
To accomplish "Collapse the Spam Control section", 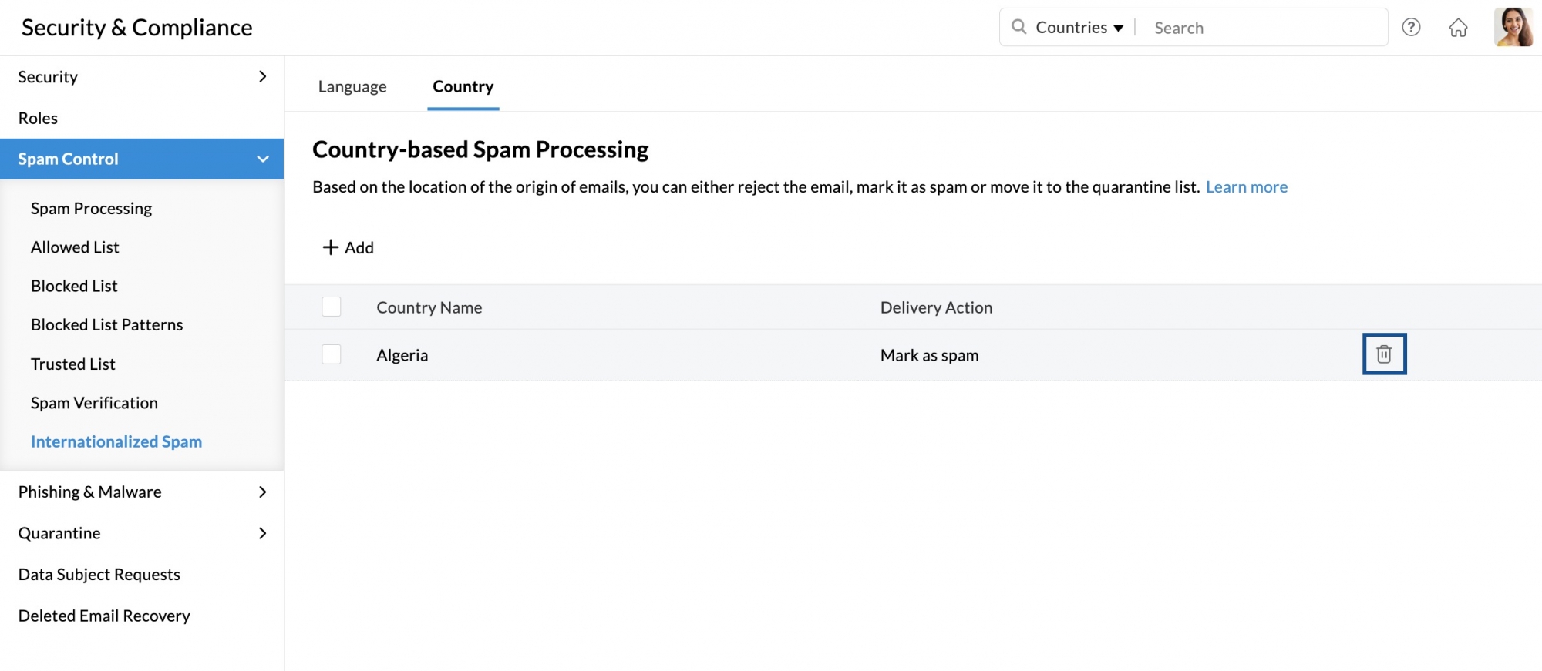I will click(142, 159).
